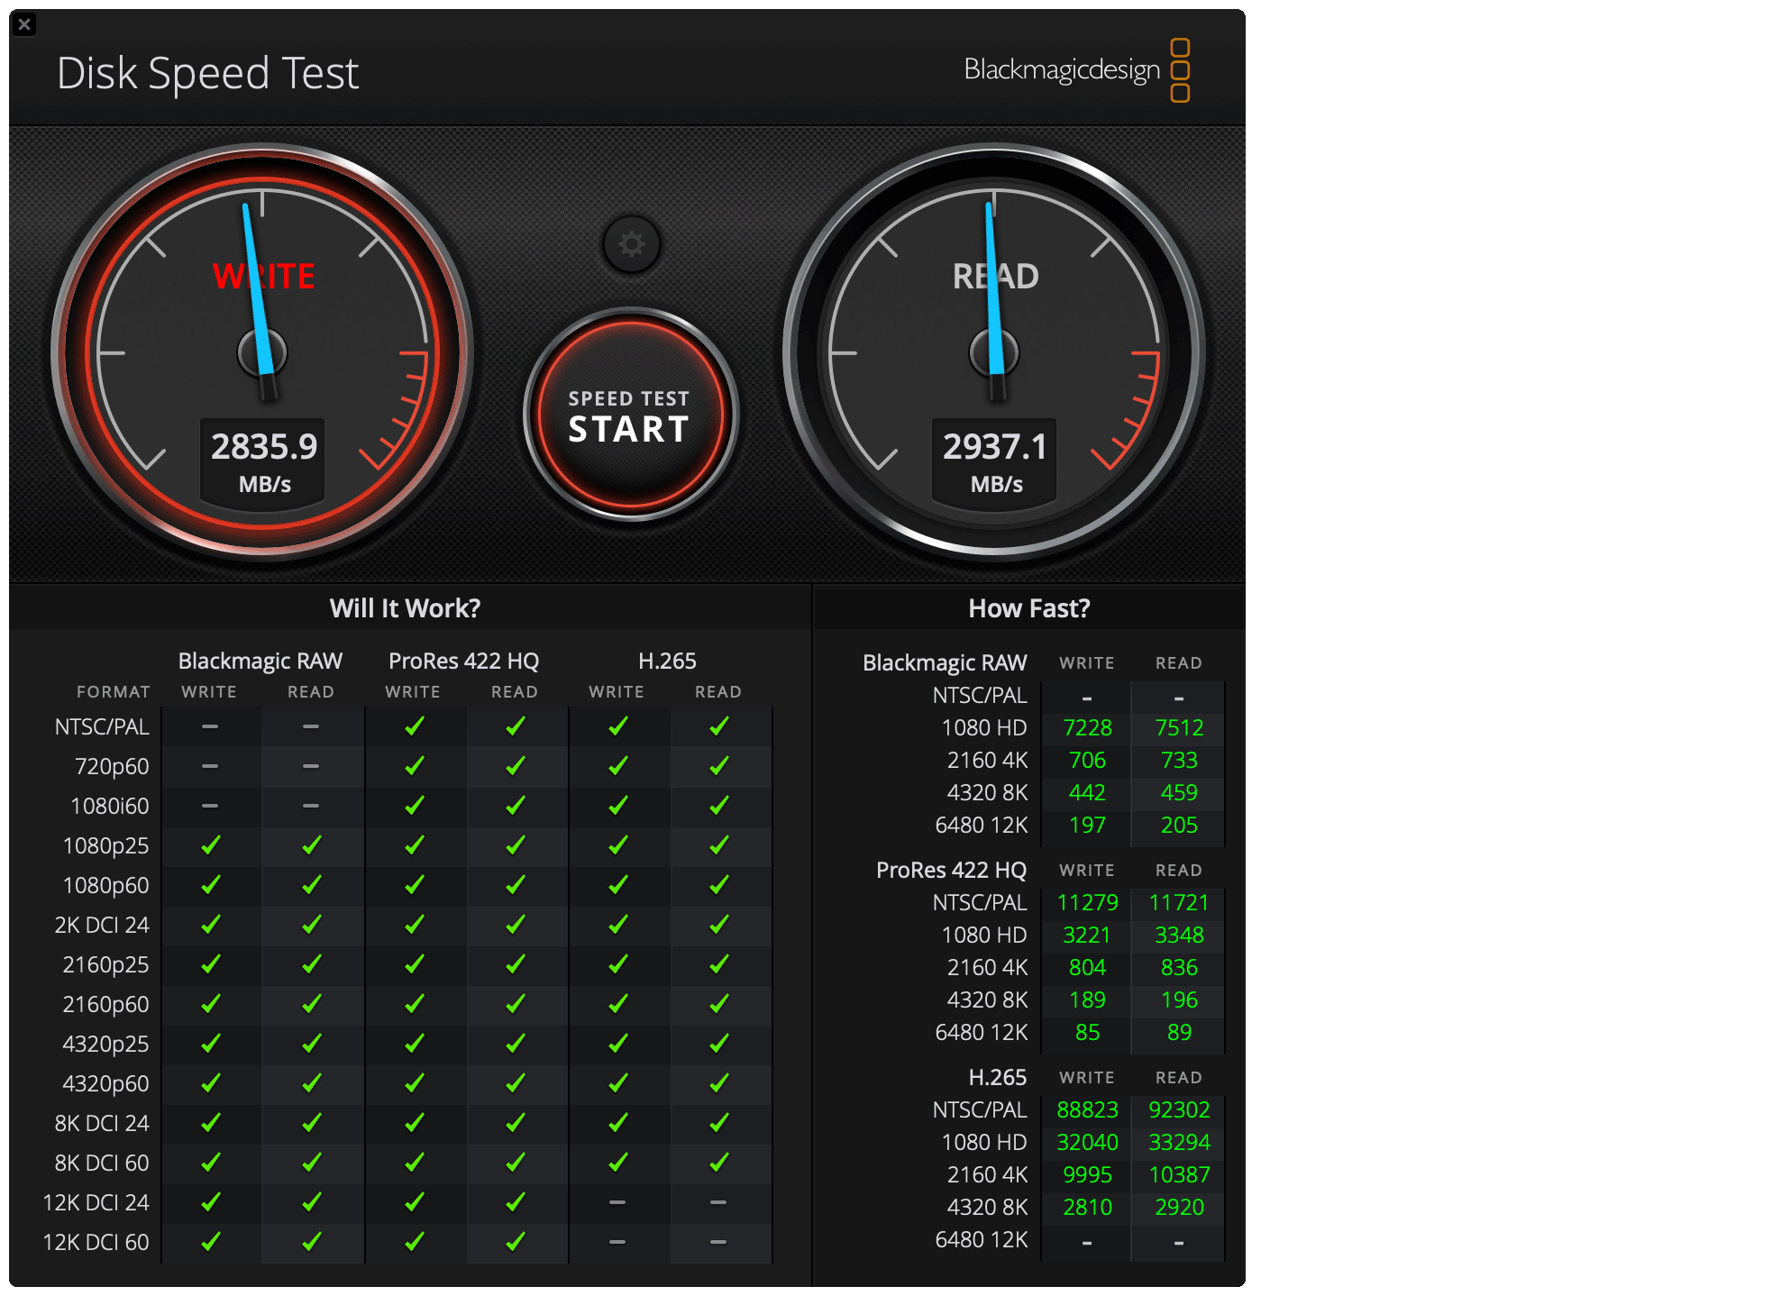
Task: Click H.265 write checkmark for 1080i60
Action: point(617,806)
